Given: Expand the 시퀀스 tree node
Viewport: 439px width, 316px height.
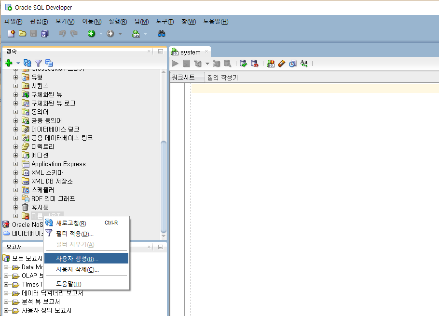Looking at the screenshot, I should [x=15, y=86].
